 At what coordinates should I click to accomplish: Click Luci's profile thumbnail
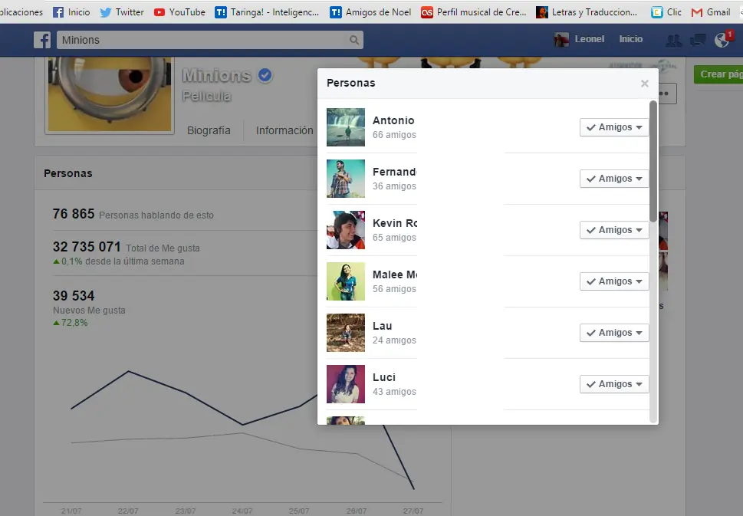tap(346, 384)
